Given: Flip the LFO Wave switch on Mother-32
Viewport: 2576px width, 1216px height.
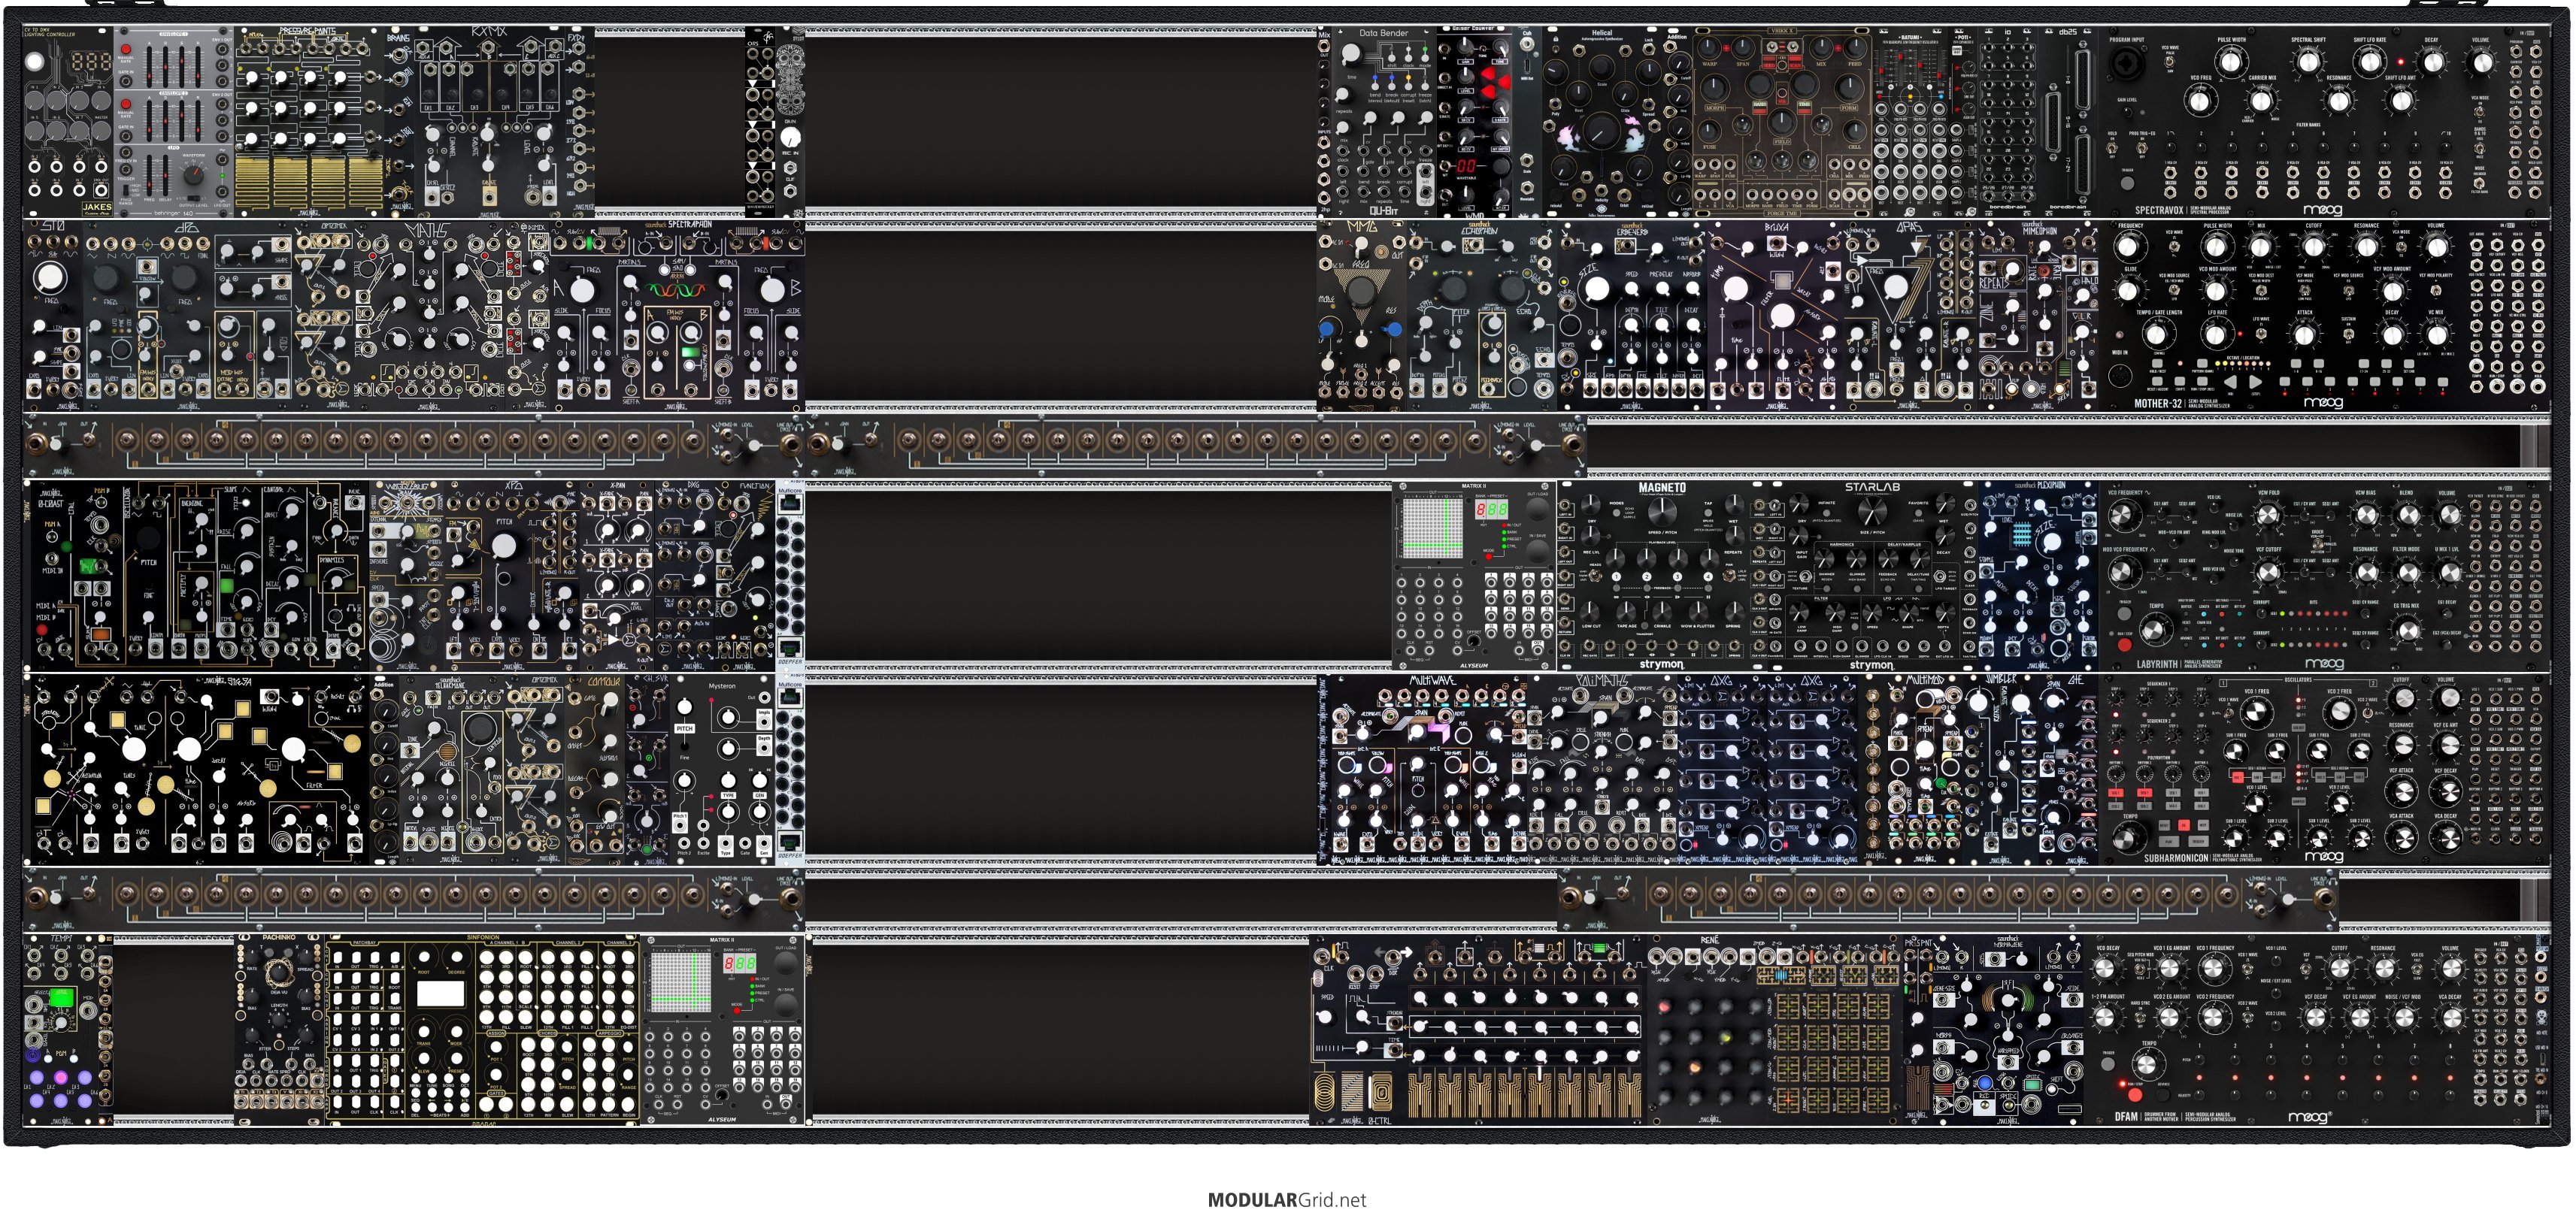Looking at the screenshot, I should click(2261, 333).
